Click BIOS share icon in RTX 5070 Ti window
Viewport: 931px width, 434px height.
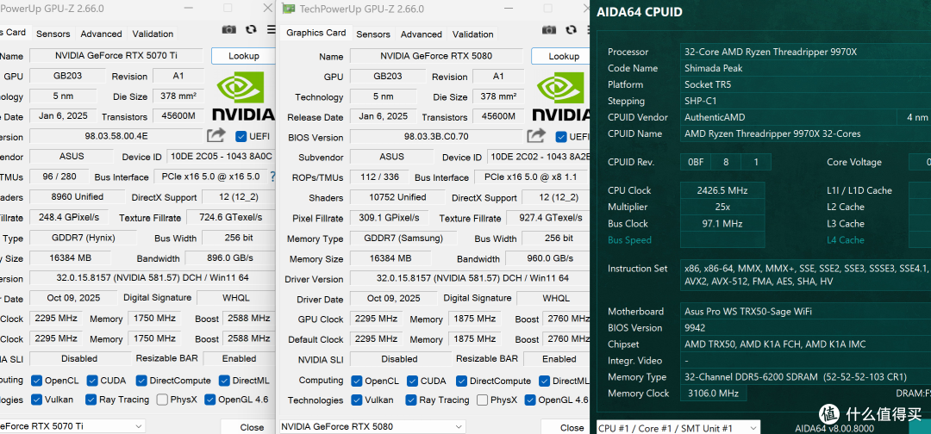coord(216,136)
